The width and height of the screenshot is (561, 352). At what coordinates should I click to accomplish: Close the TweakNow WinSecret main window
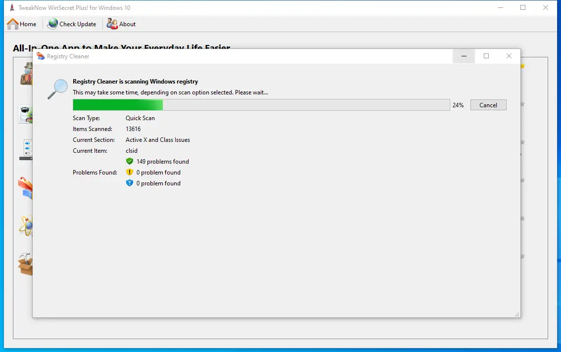pyautogui.click(x=545, y=7)
